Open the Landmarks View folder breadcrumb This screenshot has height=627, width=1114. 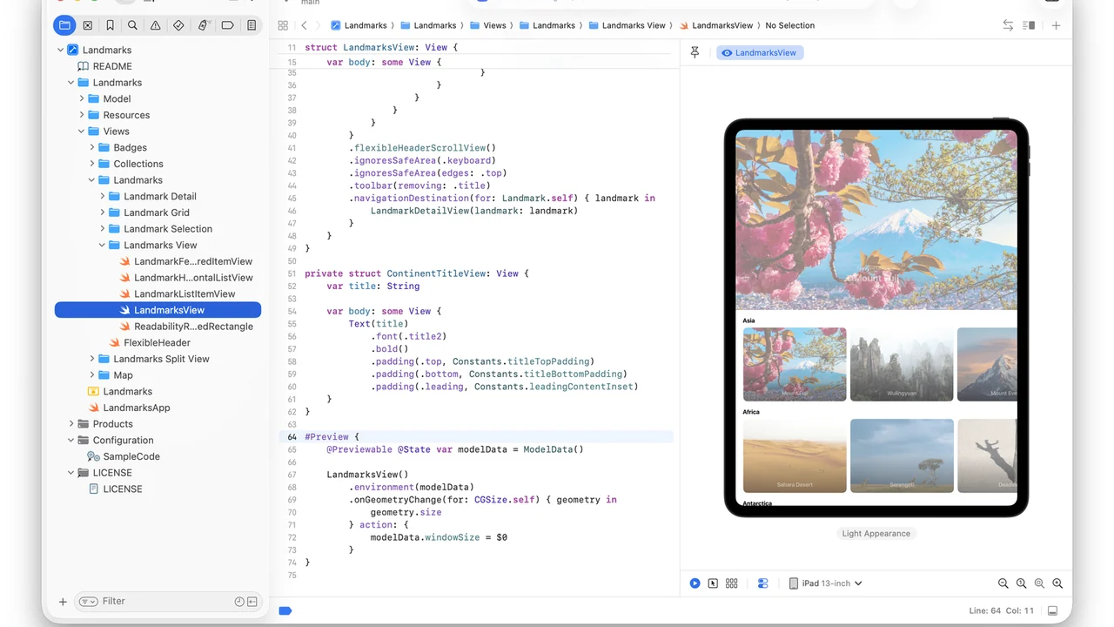627,25
